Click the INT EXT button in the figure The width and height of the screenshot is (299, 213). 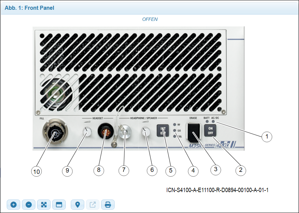163,131
